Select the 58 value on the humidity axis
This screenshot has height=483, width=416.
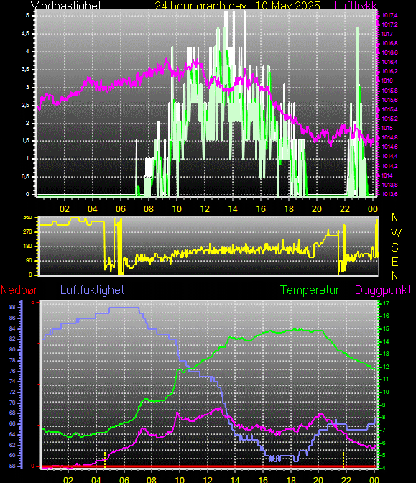pos(12,466)
